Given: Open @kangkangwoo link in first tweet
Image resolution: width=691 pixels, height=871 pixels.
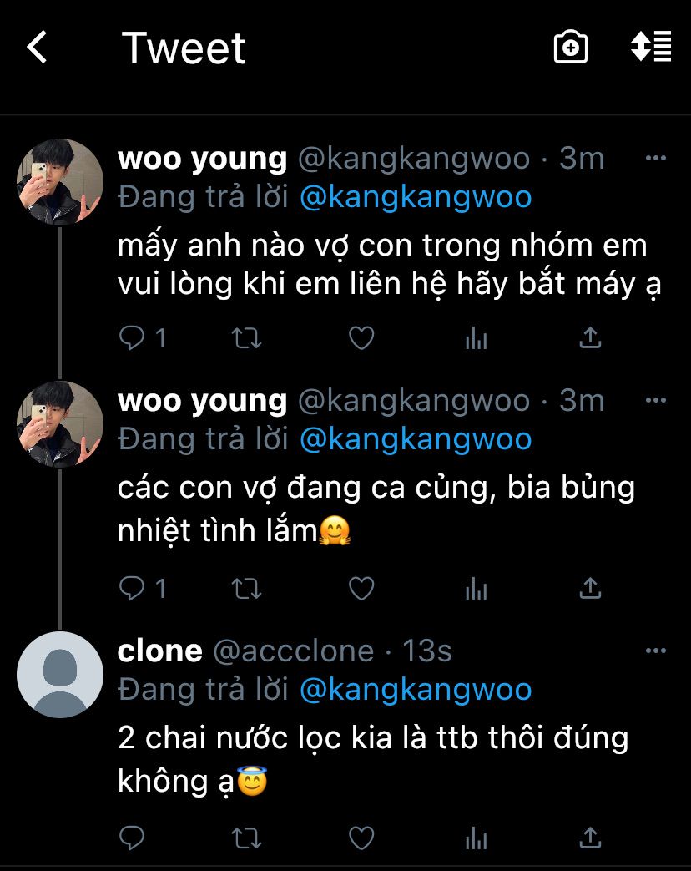Looking at the screenshot, I should click(415, 197).
